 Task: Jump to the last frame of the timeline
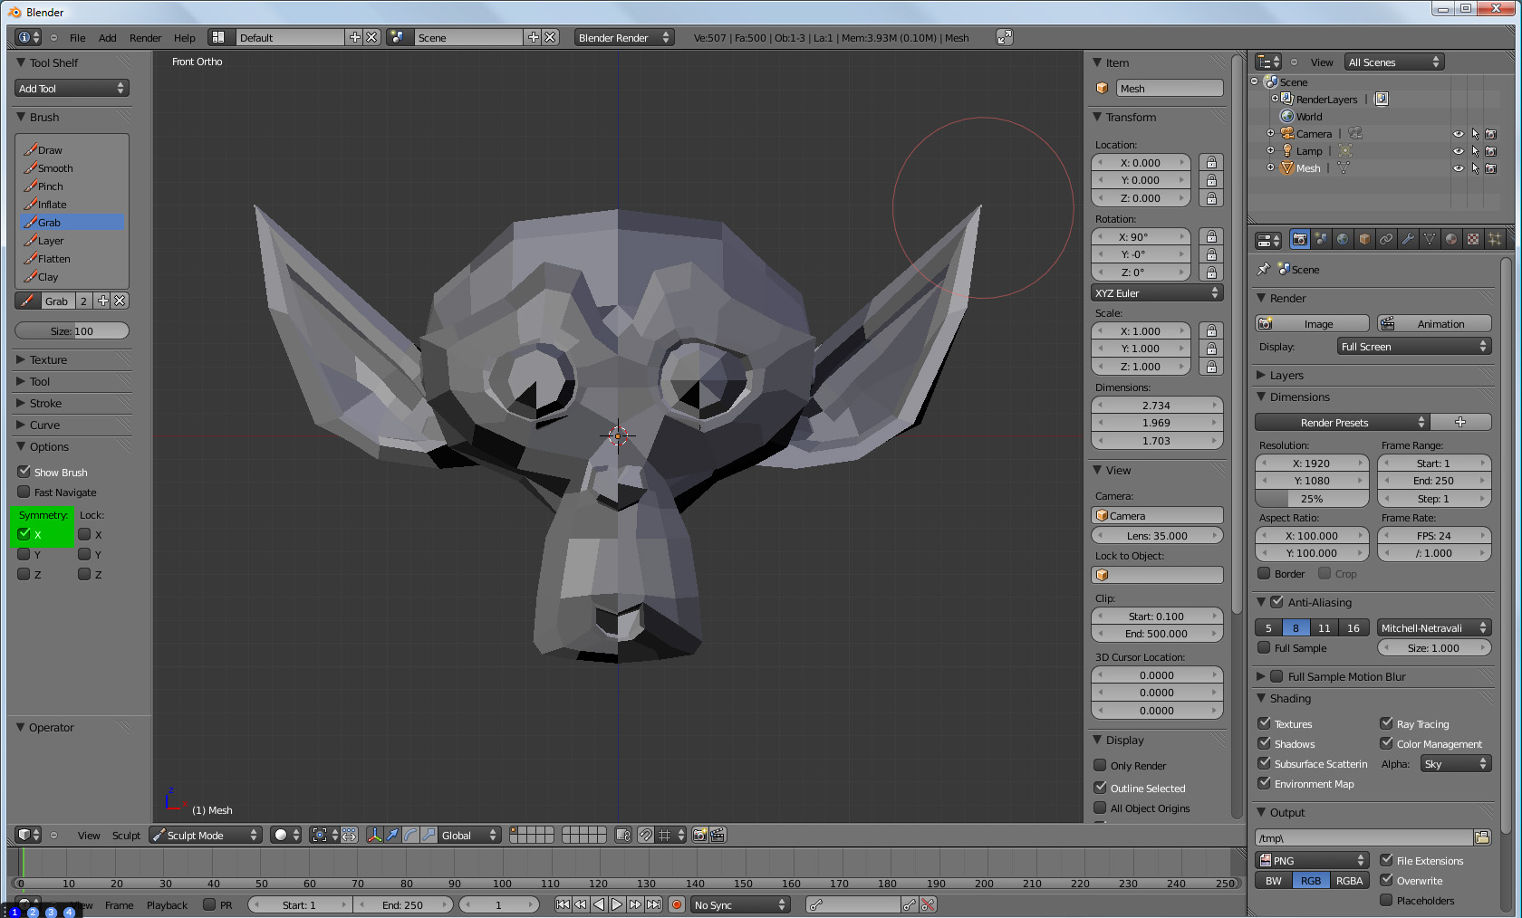[x=653, y=904]
